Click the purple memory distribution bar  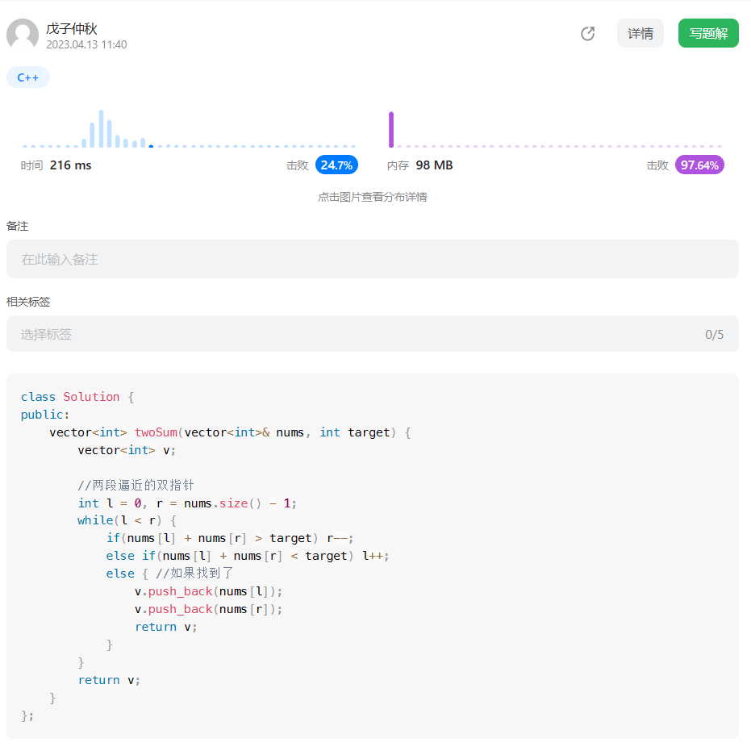[391, 129]
